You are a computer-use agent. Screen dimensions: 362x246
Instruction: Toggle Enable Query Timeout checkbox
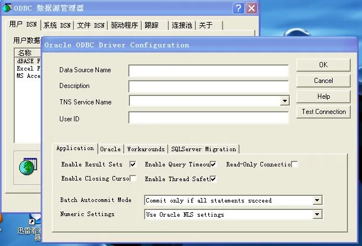point(213,164)
